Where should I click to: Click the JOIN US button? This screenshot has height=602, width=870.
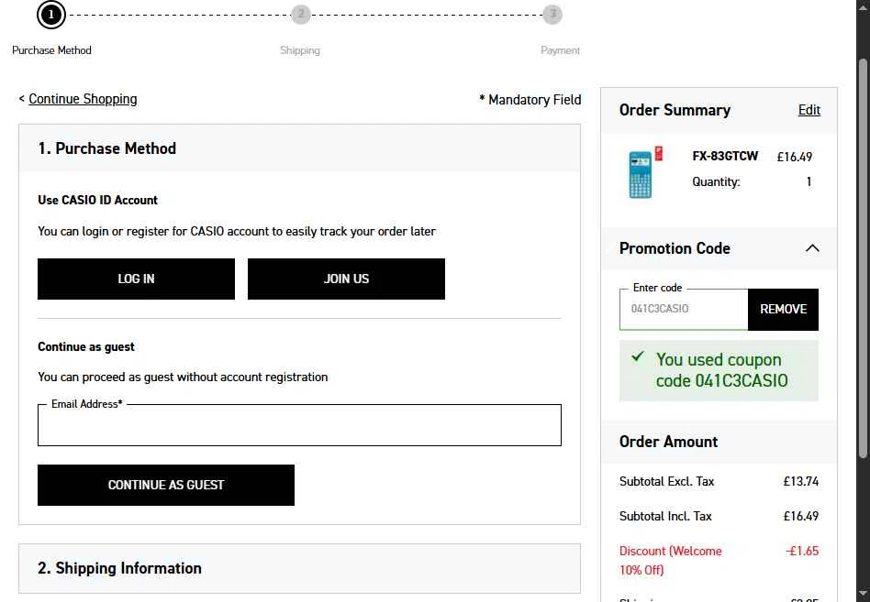click(x=346, y=279)
